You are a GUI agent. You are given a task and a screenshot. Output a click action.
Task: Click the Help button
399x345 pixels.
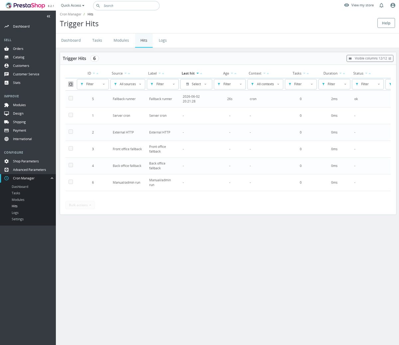pos(386,23)
